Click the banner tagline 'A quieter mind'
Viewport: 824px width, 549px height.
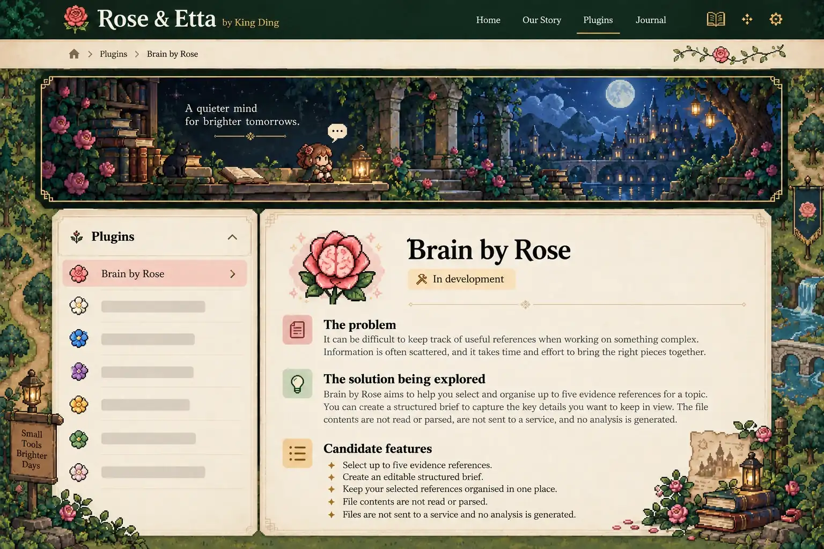pos(221,108)
